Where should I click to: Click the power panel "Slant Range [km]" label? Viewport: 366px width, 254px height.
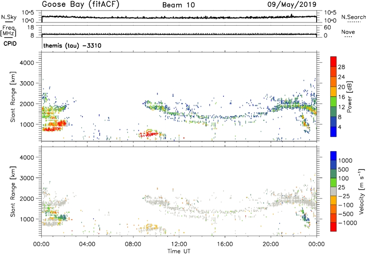13,97
